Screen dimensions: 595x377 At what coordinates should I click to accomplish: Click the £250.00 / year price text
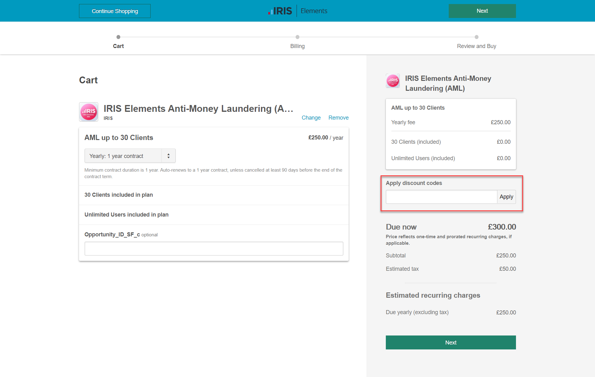click(326, 138)
